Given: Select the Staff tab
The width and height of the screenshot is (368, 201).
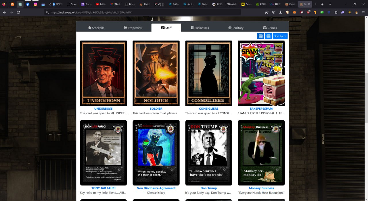Looking at the screenshot, I should (166, 28).
